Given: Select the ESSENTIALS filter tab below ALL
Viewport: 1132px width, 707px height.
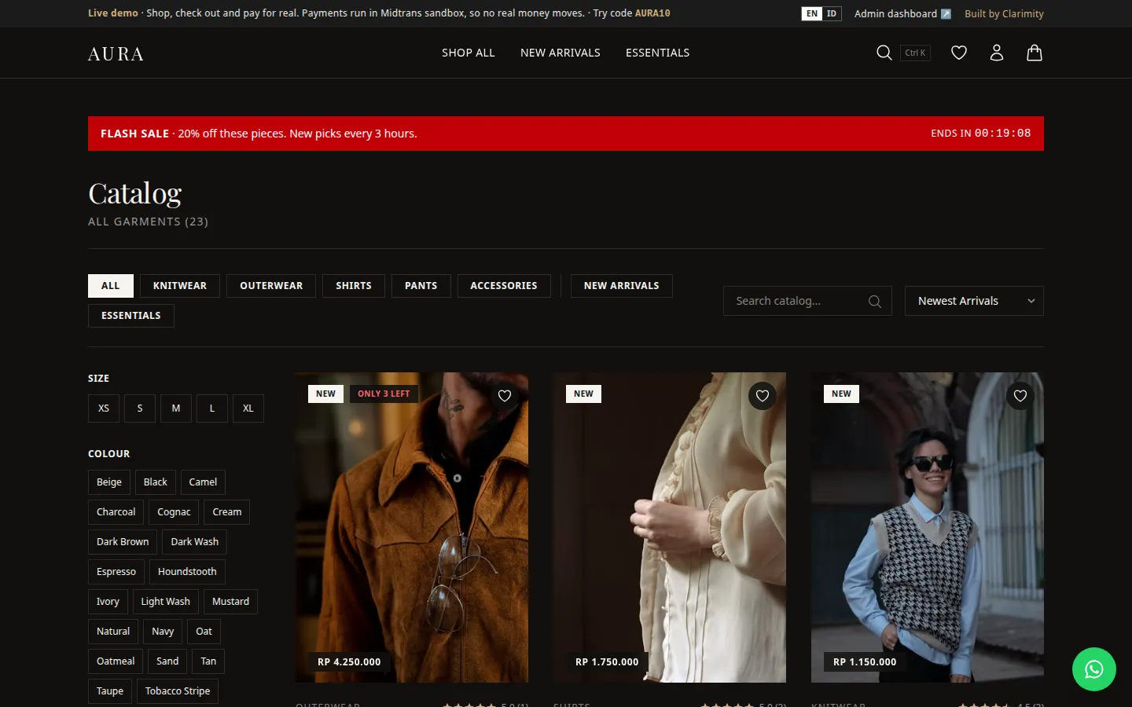Looking at the screenshot, I should [131, 316].
